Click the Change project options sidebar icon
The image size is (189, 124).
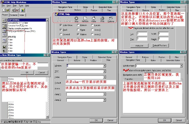point(4,20)
